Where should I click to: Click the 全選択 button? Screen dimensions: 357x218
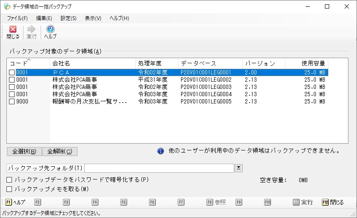click(24, 151)
